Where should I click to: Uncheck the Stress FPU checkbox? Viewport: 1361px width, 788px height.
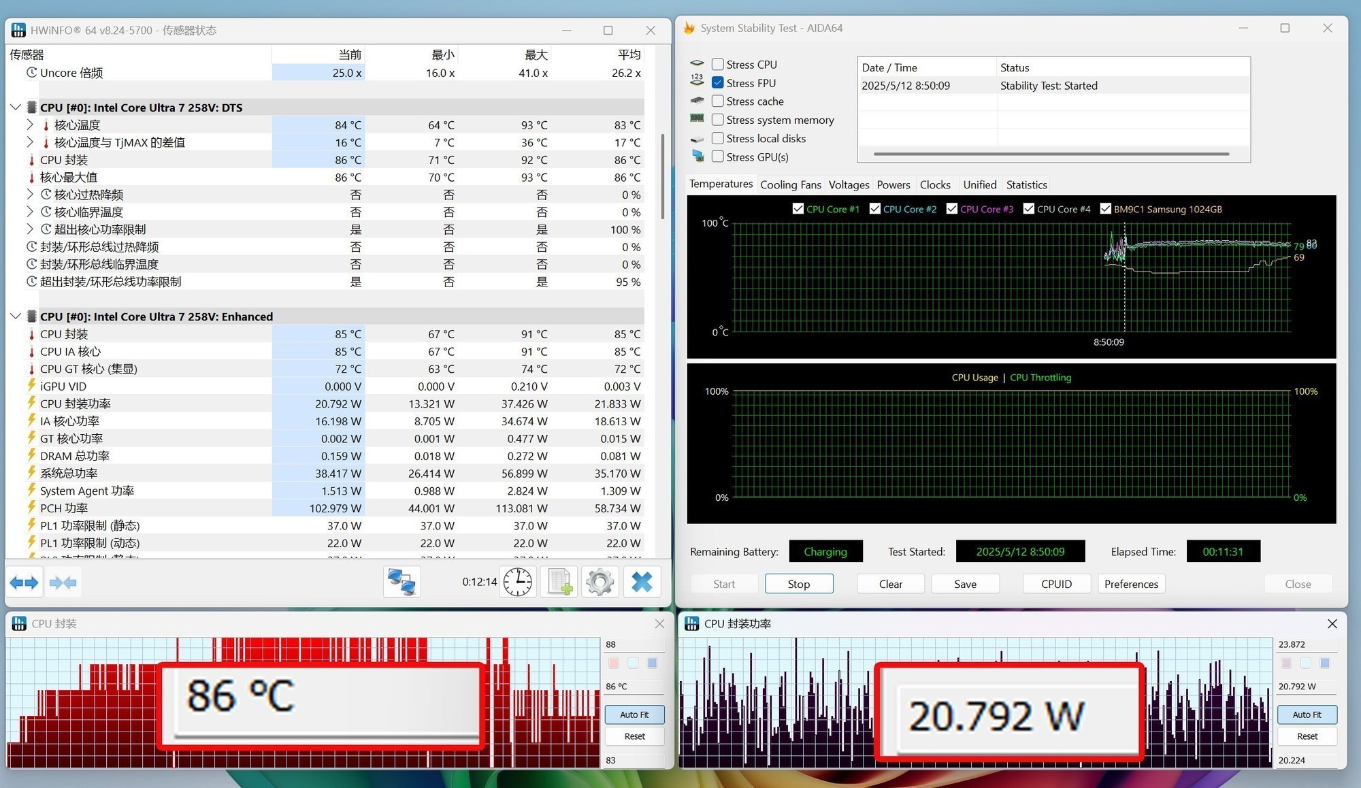point(717,83)
